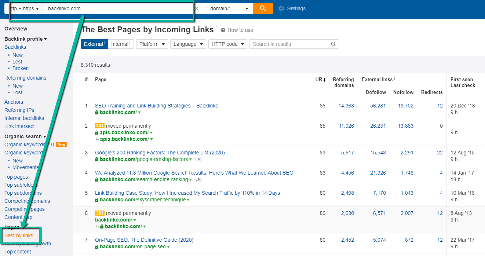Click the 301 badge in row 6
This screenshot has height=256, width=485.
[100, 213]
